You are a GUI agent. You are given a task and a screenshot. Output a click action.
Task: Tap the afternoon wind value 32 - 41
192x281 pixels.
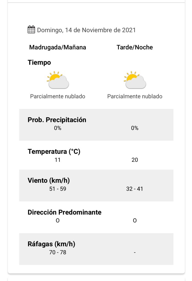pyautogui.click(x=135, y=189)
